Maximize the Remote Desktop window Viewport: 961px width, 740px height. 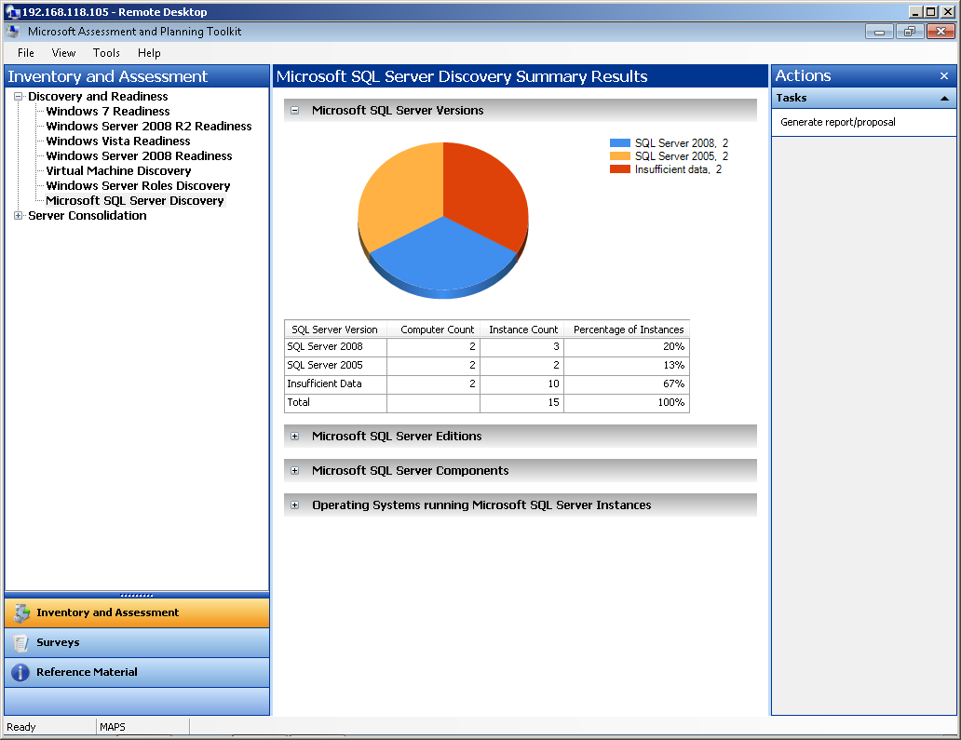931,12
